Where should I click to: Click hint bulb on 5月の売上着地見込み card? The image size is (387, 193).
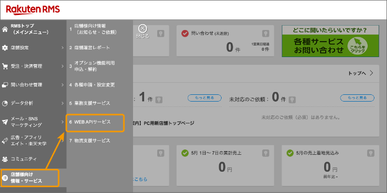[371, 153]
